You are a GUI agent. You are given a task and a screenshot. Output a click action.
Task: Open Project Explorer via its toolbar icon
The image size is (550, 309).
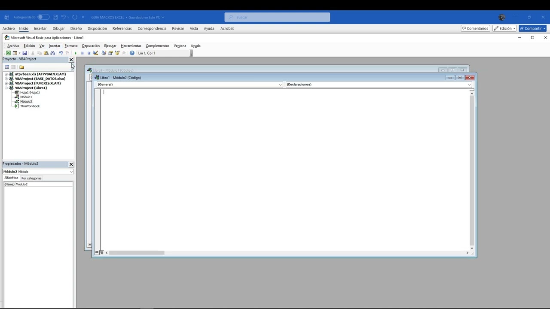[104, 53]
